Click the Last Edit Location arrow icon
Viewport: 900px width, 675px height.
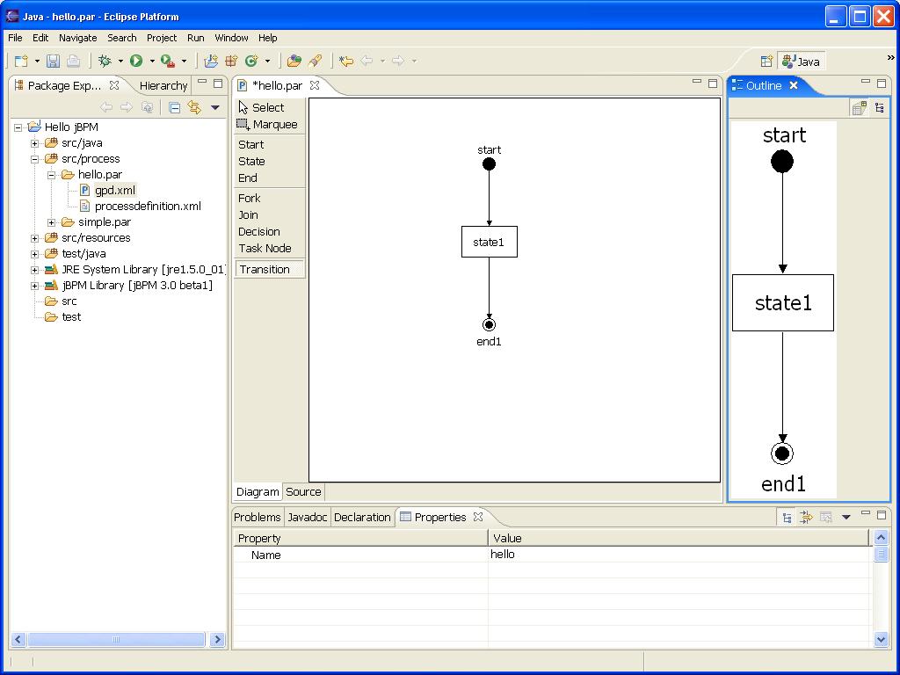346,61
